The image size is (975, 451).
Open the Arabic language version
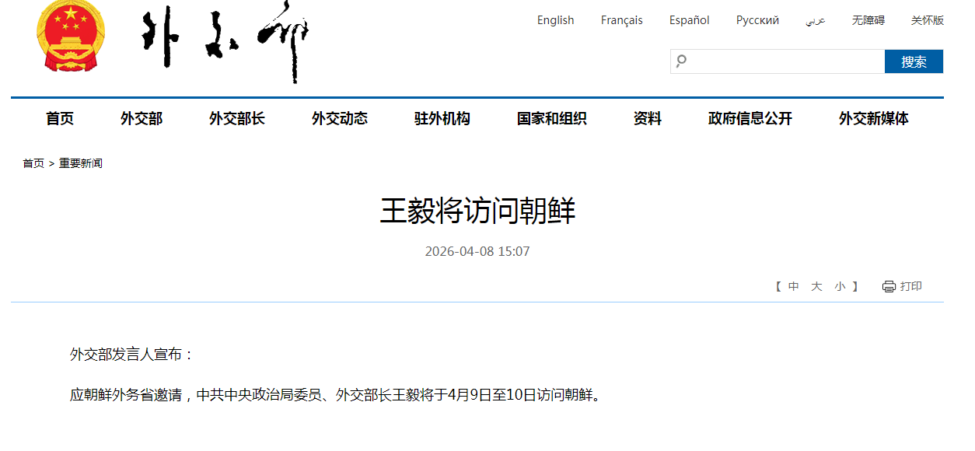click(x=815, y=21)
